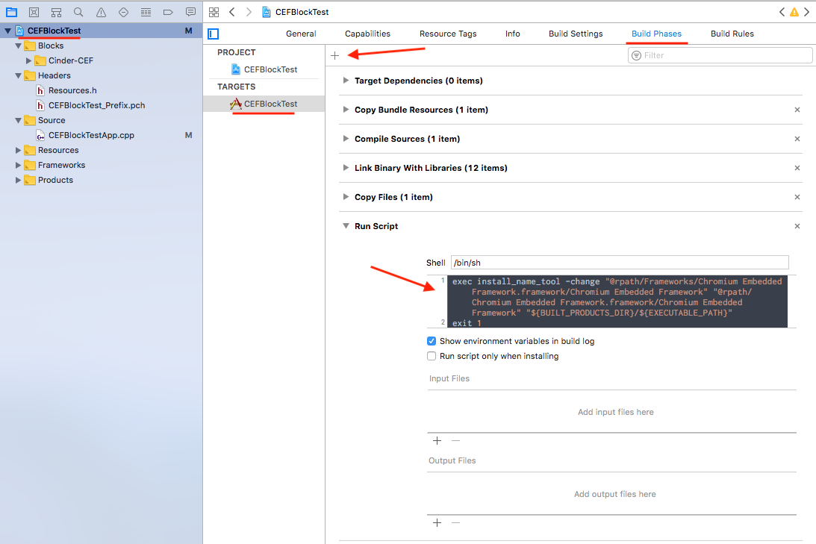816x544 pixels.
Task: Add a new build phase with plus
Action: [334, 55]
